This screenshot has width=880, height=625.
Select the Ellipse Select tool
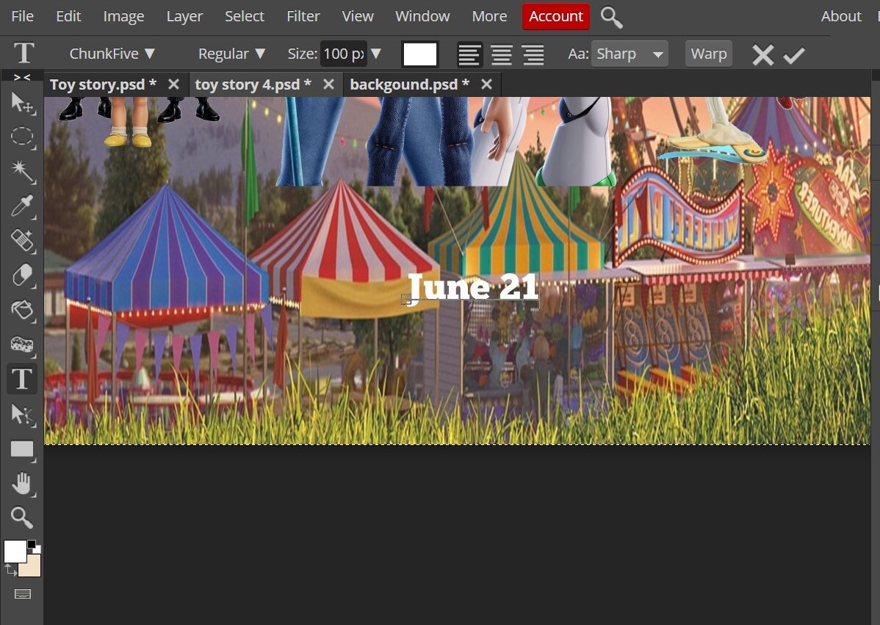click(22, 137)
